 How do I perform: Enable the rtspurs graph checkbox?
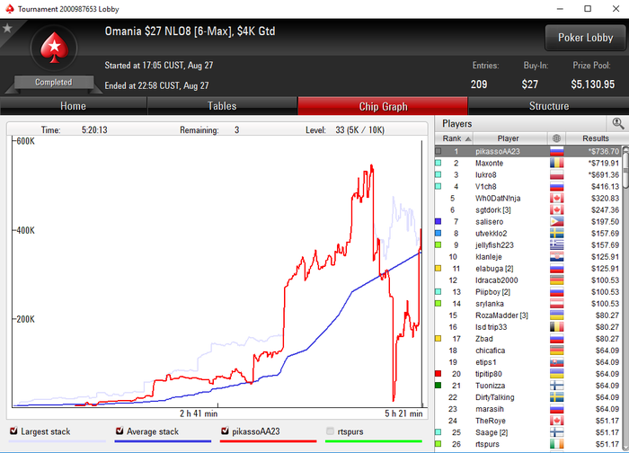pyautogui.click(x=330, y=431)
